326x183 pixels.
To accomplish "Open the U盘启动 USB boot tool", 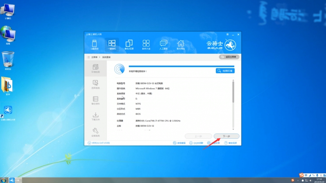I will point(94,45).
